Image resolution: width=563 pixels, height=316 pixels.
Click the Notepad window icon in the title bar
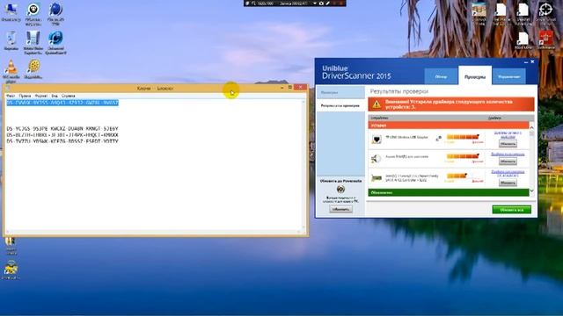pyautogui.click(x=8, y=88)
